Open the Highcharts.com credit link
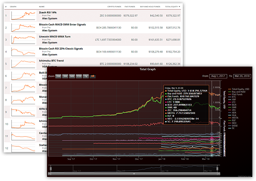Viewport: 256px width, 181px height. [x=244, y=176]
